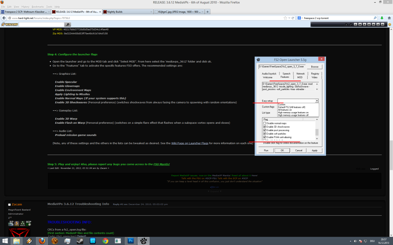Screen dimensions: 393x245
Task: Click the Winamp toolbar search field
Action: [x=41, y=24]
